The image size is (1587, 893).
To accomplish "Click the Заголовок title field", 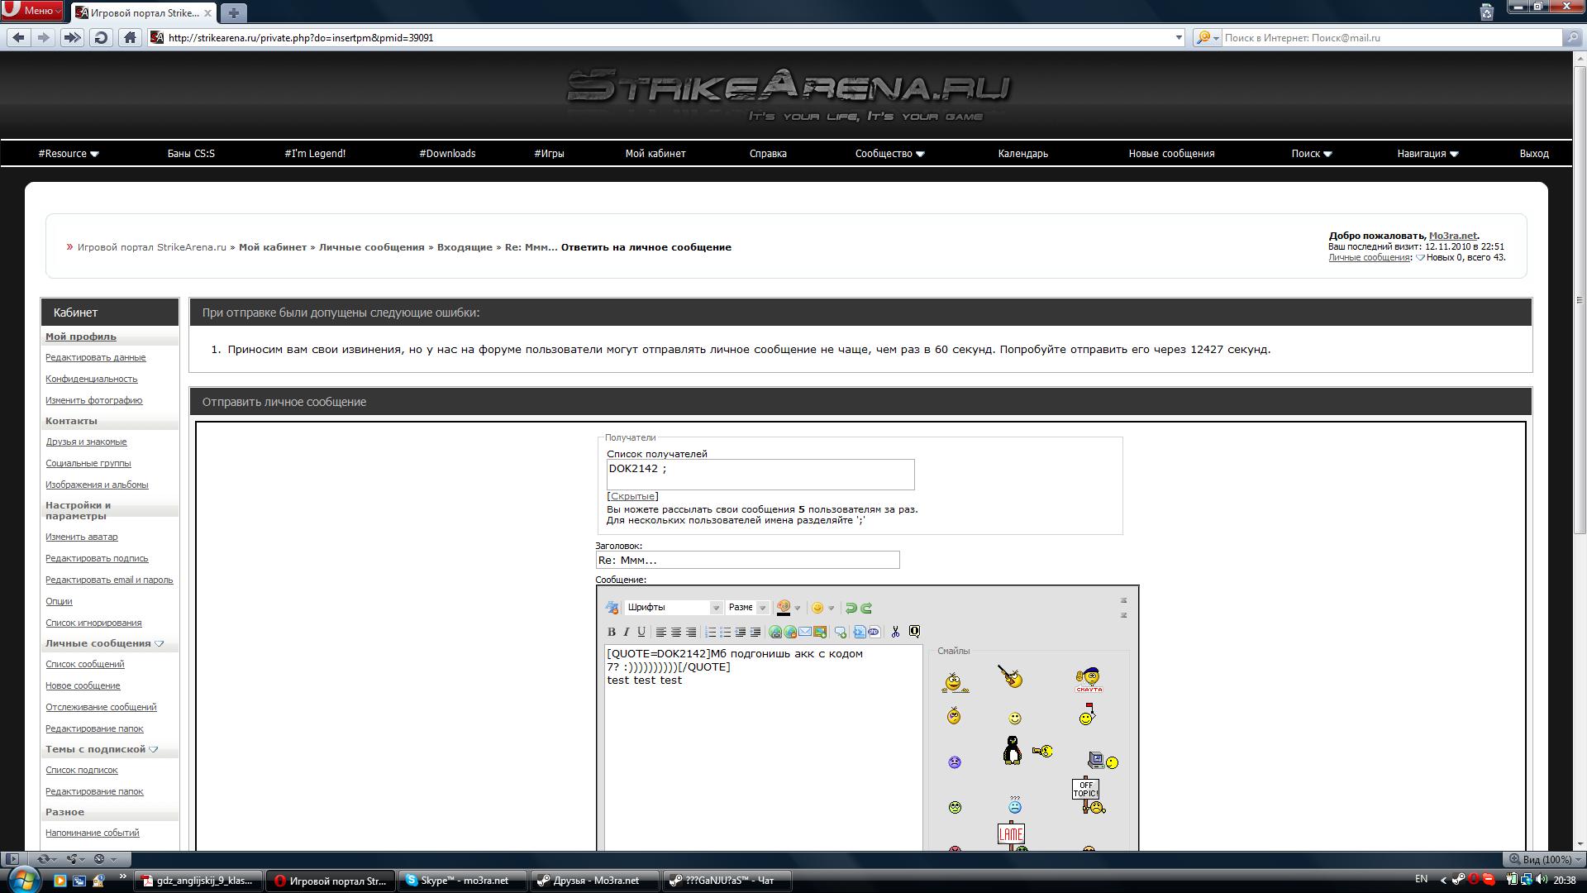I will click(747, 561).
